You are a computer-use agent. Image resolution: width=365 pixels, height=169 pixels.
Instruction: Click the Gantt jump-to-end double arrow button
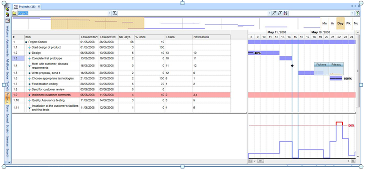click(353, 161)
